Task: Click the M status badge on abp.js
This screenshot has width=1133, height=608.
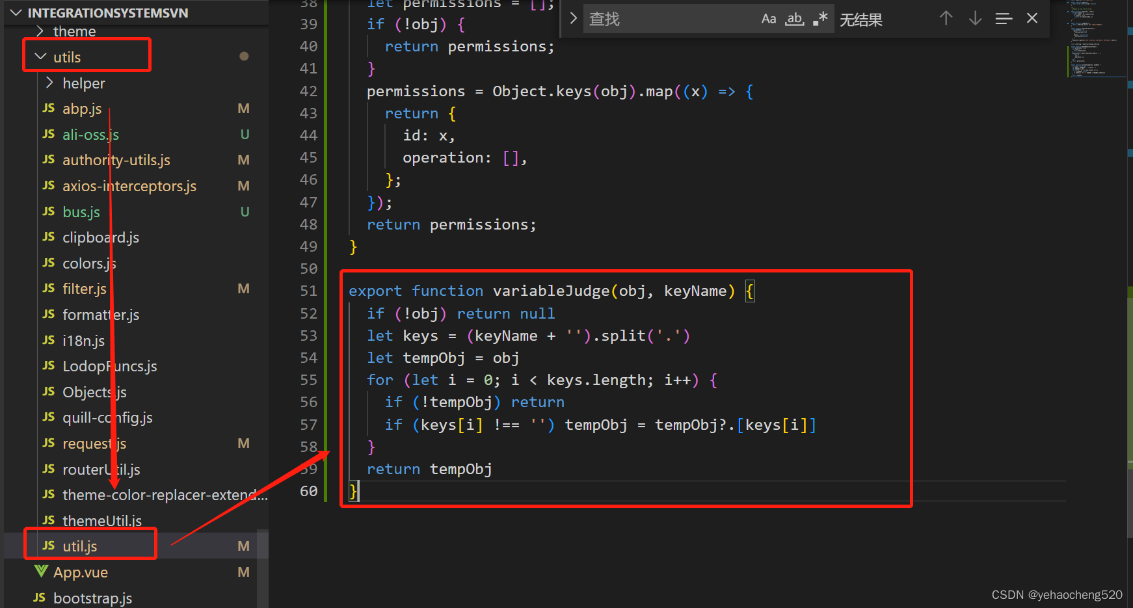Action: 244,109
